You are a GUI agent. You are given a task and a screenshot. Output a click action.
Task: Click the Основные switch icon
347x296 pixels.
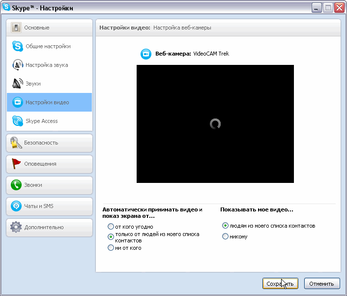coord(16,28)
